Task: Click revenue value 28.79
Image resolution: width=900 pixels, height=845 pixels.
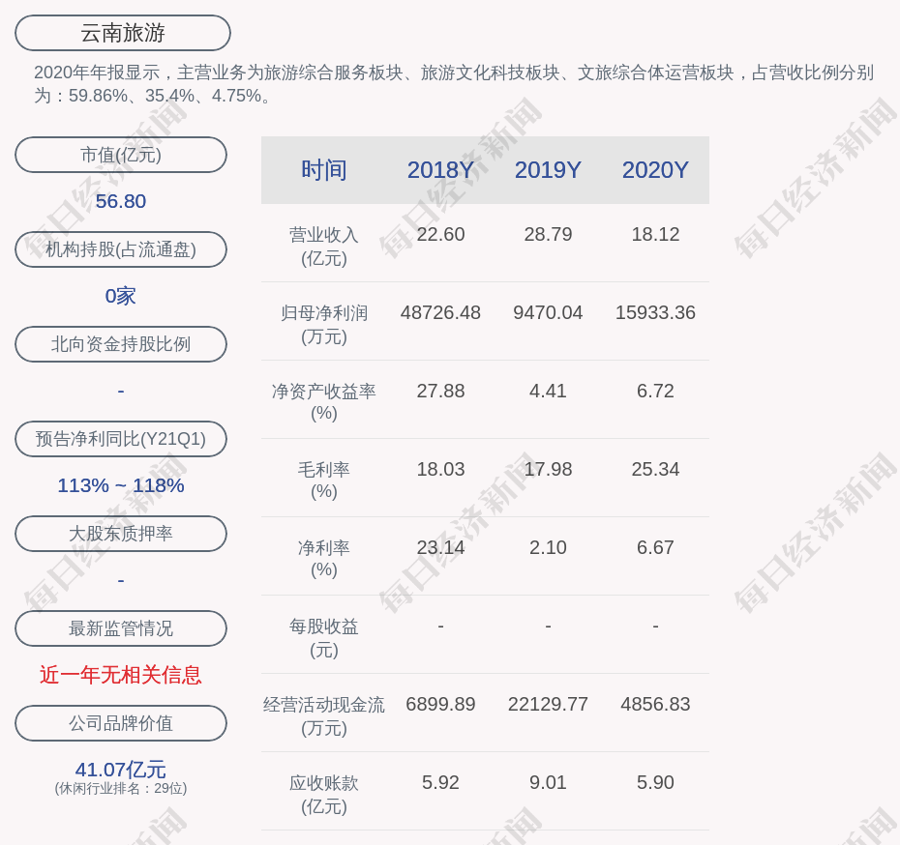Action: pyautogui.click(x=548, y=235)
